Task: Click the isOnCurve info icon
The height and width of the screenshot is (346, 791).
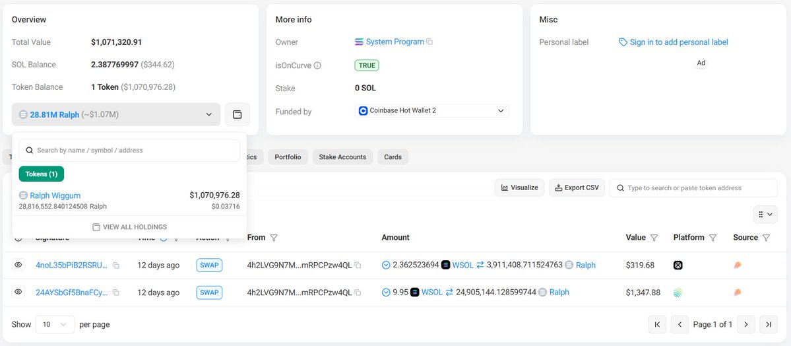Action: tap(317, 65)
